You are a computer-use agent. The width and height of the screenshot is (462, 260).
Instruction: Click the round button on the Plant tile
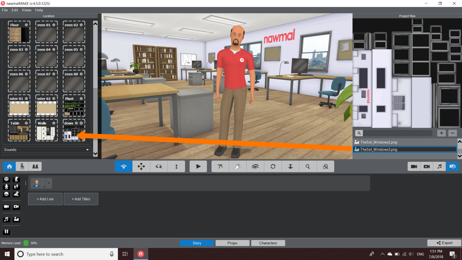pos(81,99)
